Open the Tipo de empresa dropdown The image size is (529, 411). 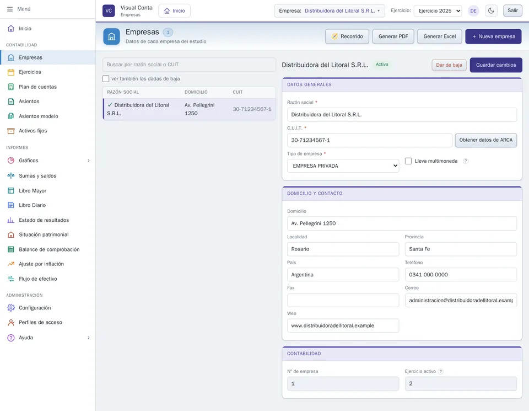343,166
